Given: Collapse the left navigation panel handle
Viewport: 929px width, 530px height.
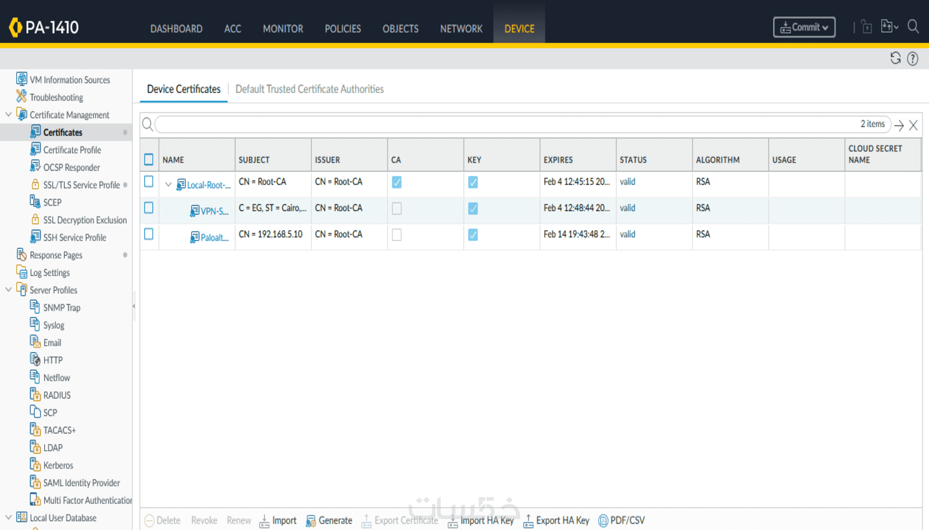Looking at the screenshot, I should click(134, 306).
